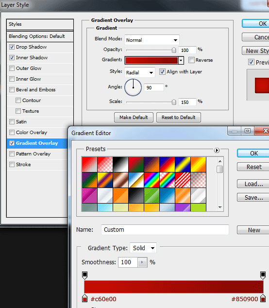Choose the orange-yellow-orange gradient preset
Viewport: 269px width, 308px height.
[x=198, y=164]
